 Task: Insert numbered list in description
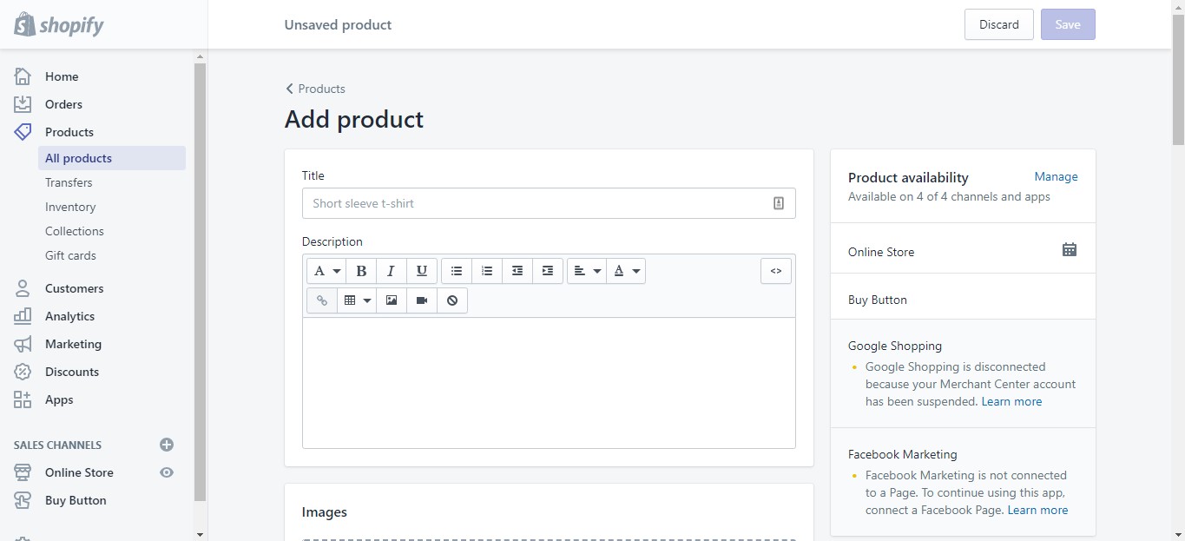(487, 271)
